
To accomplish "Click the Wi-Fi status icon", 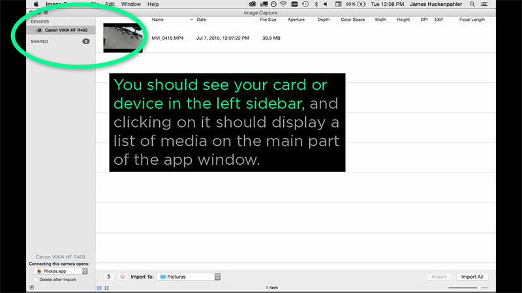I will click(283, 4).
